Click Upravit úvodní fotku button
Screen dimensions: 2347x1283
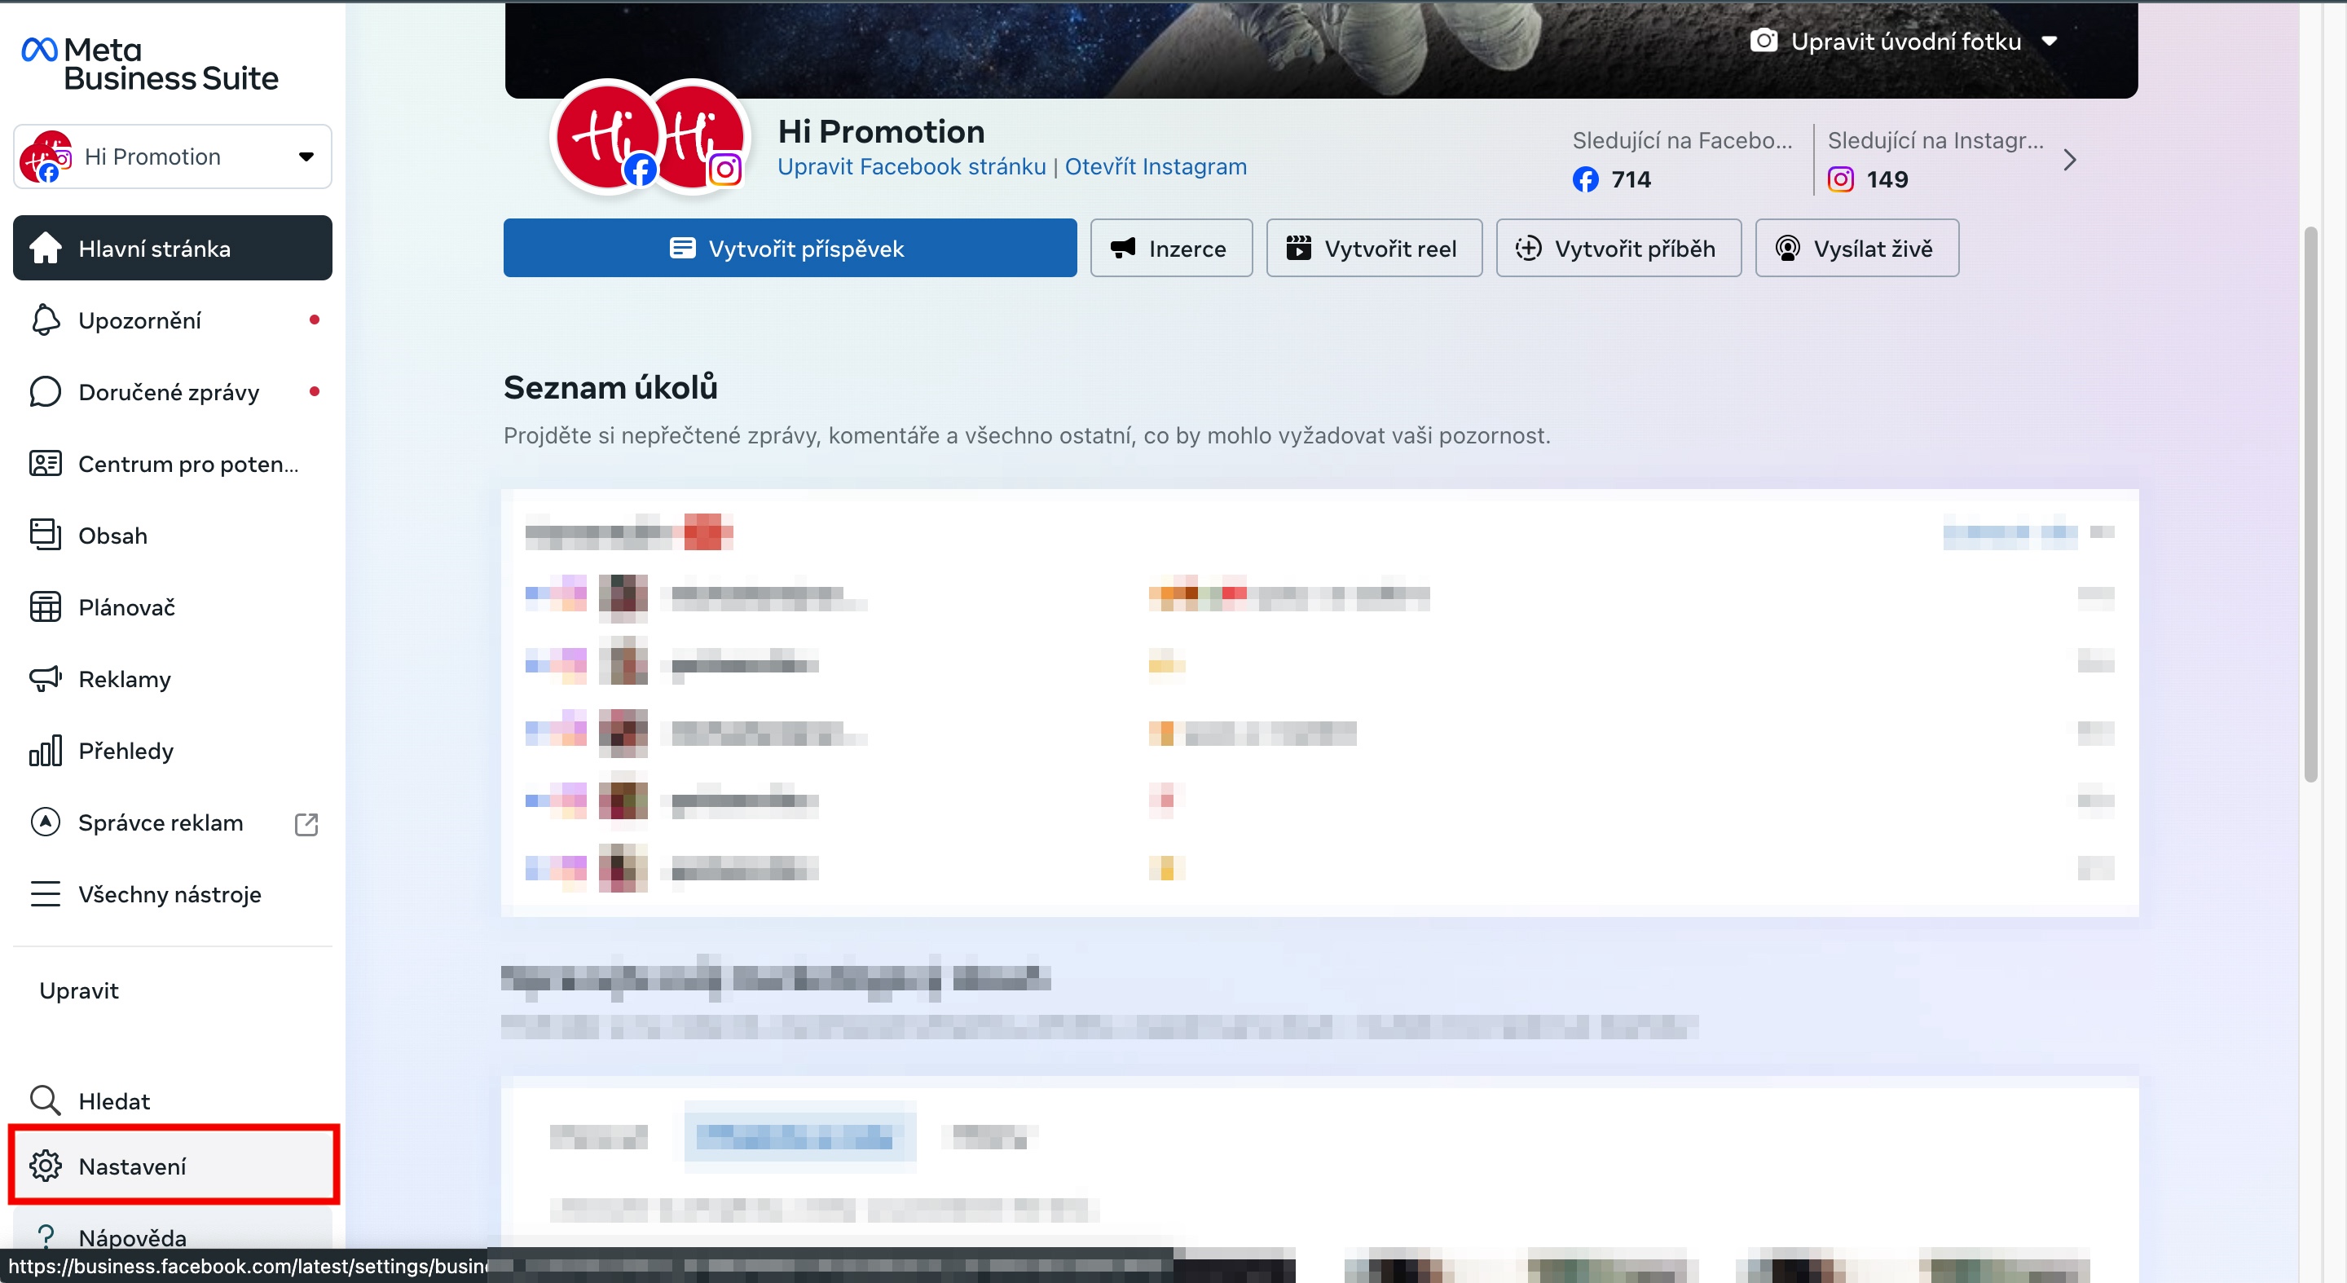(1904, 41)
